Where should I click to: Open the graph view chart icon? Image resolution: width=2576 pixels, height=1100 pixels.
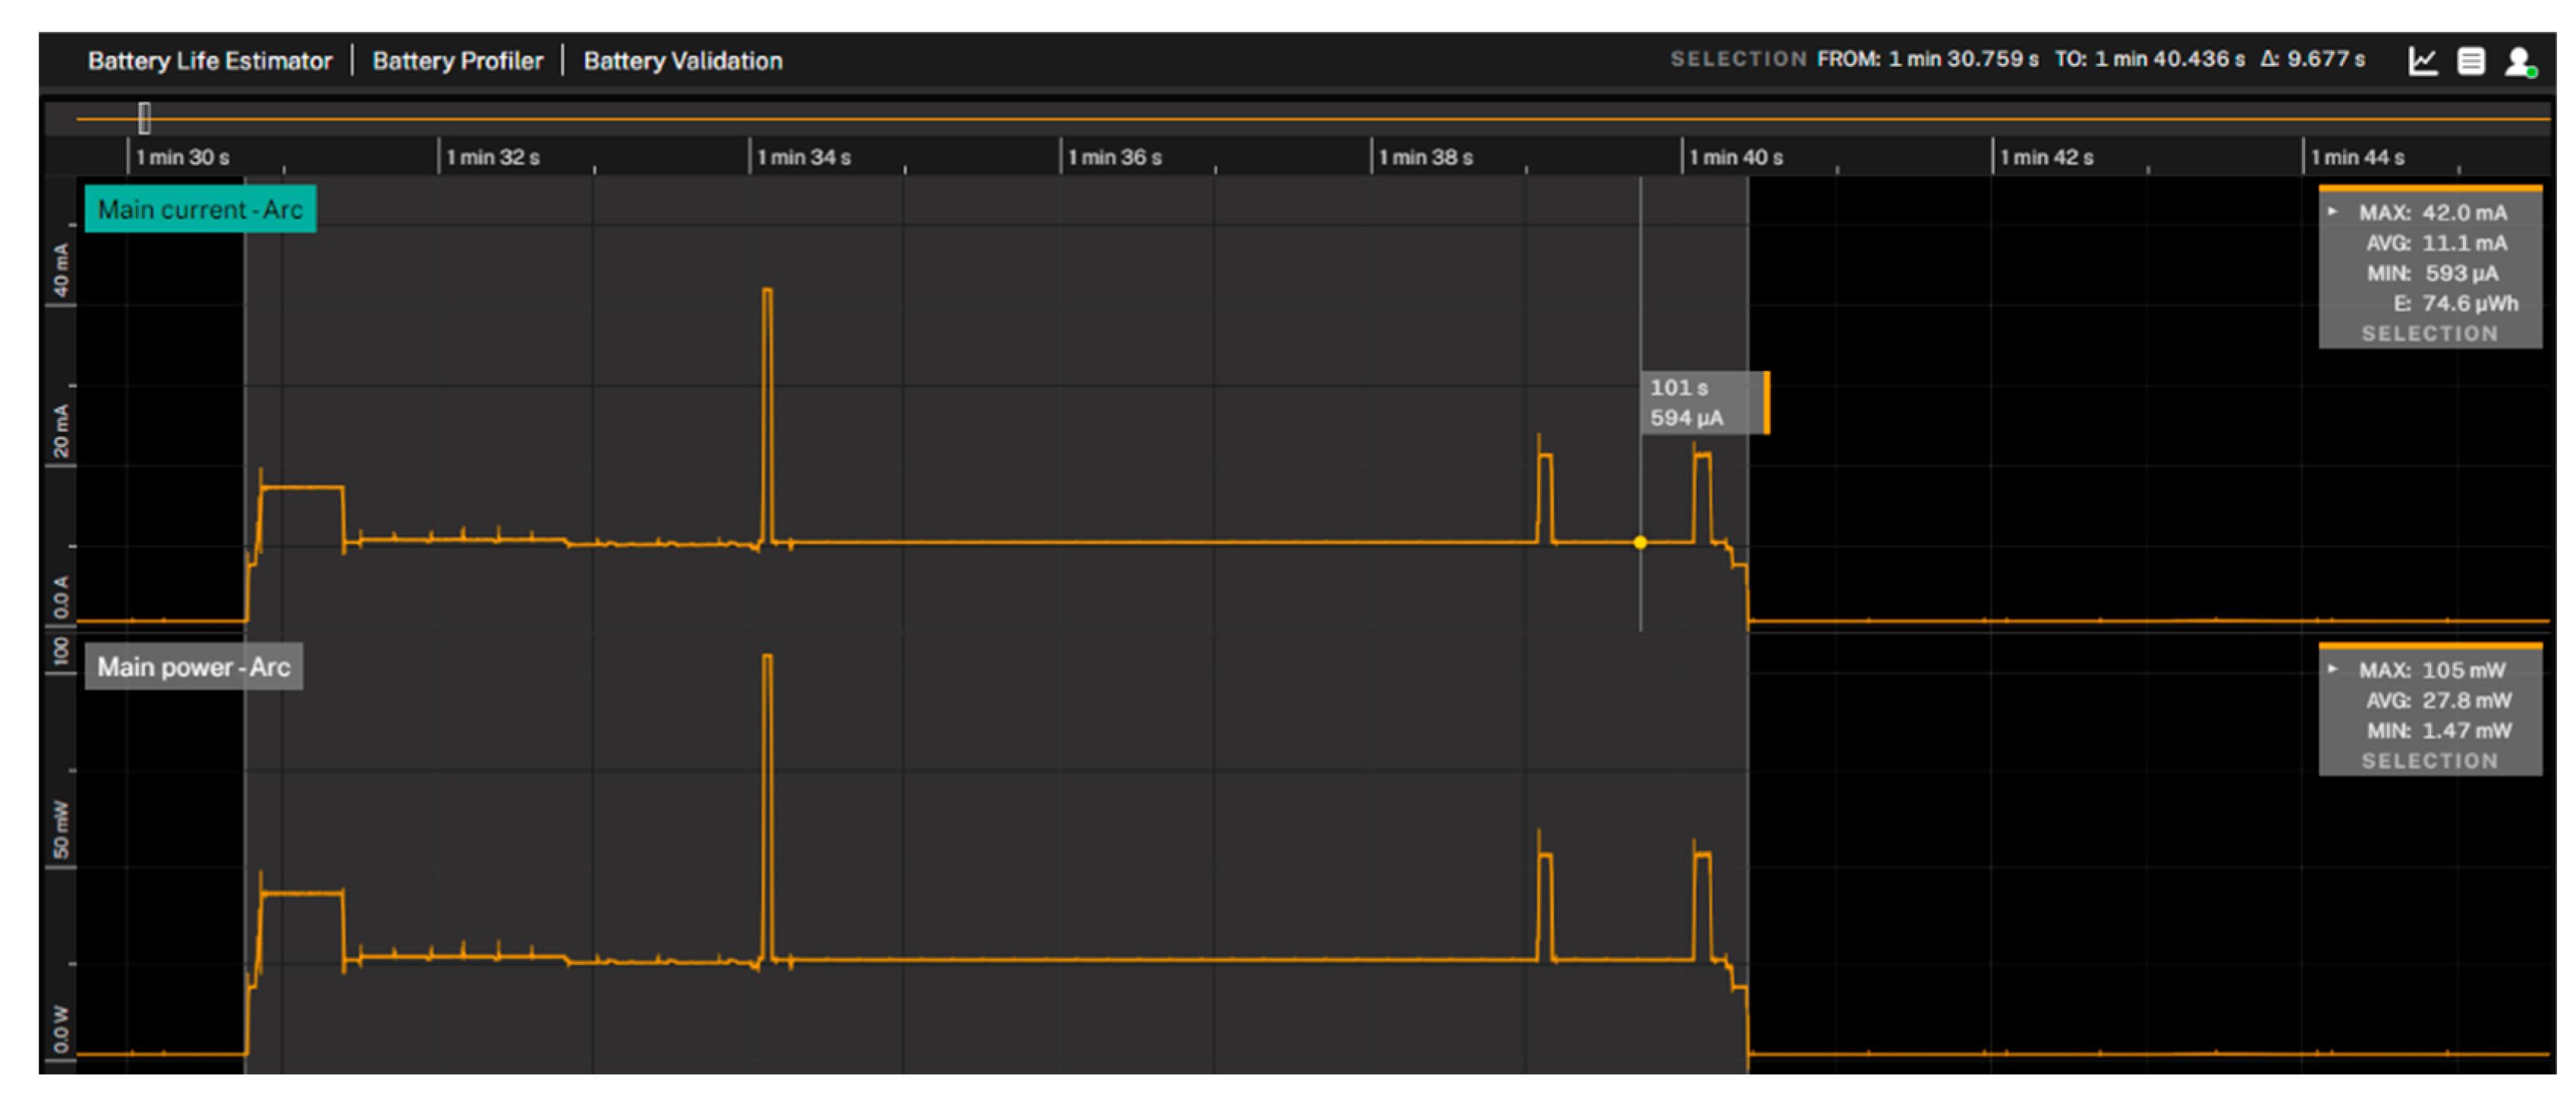click(x=2422, y=61)
